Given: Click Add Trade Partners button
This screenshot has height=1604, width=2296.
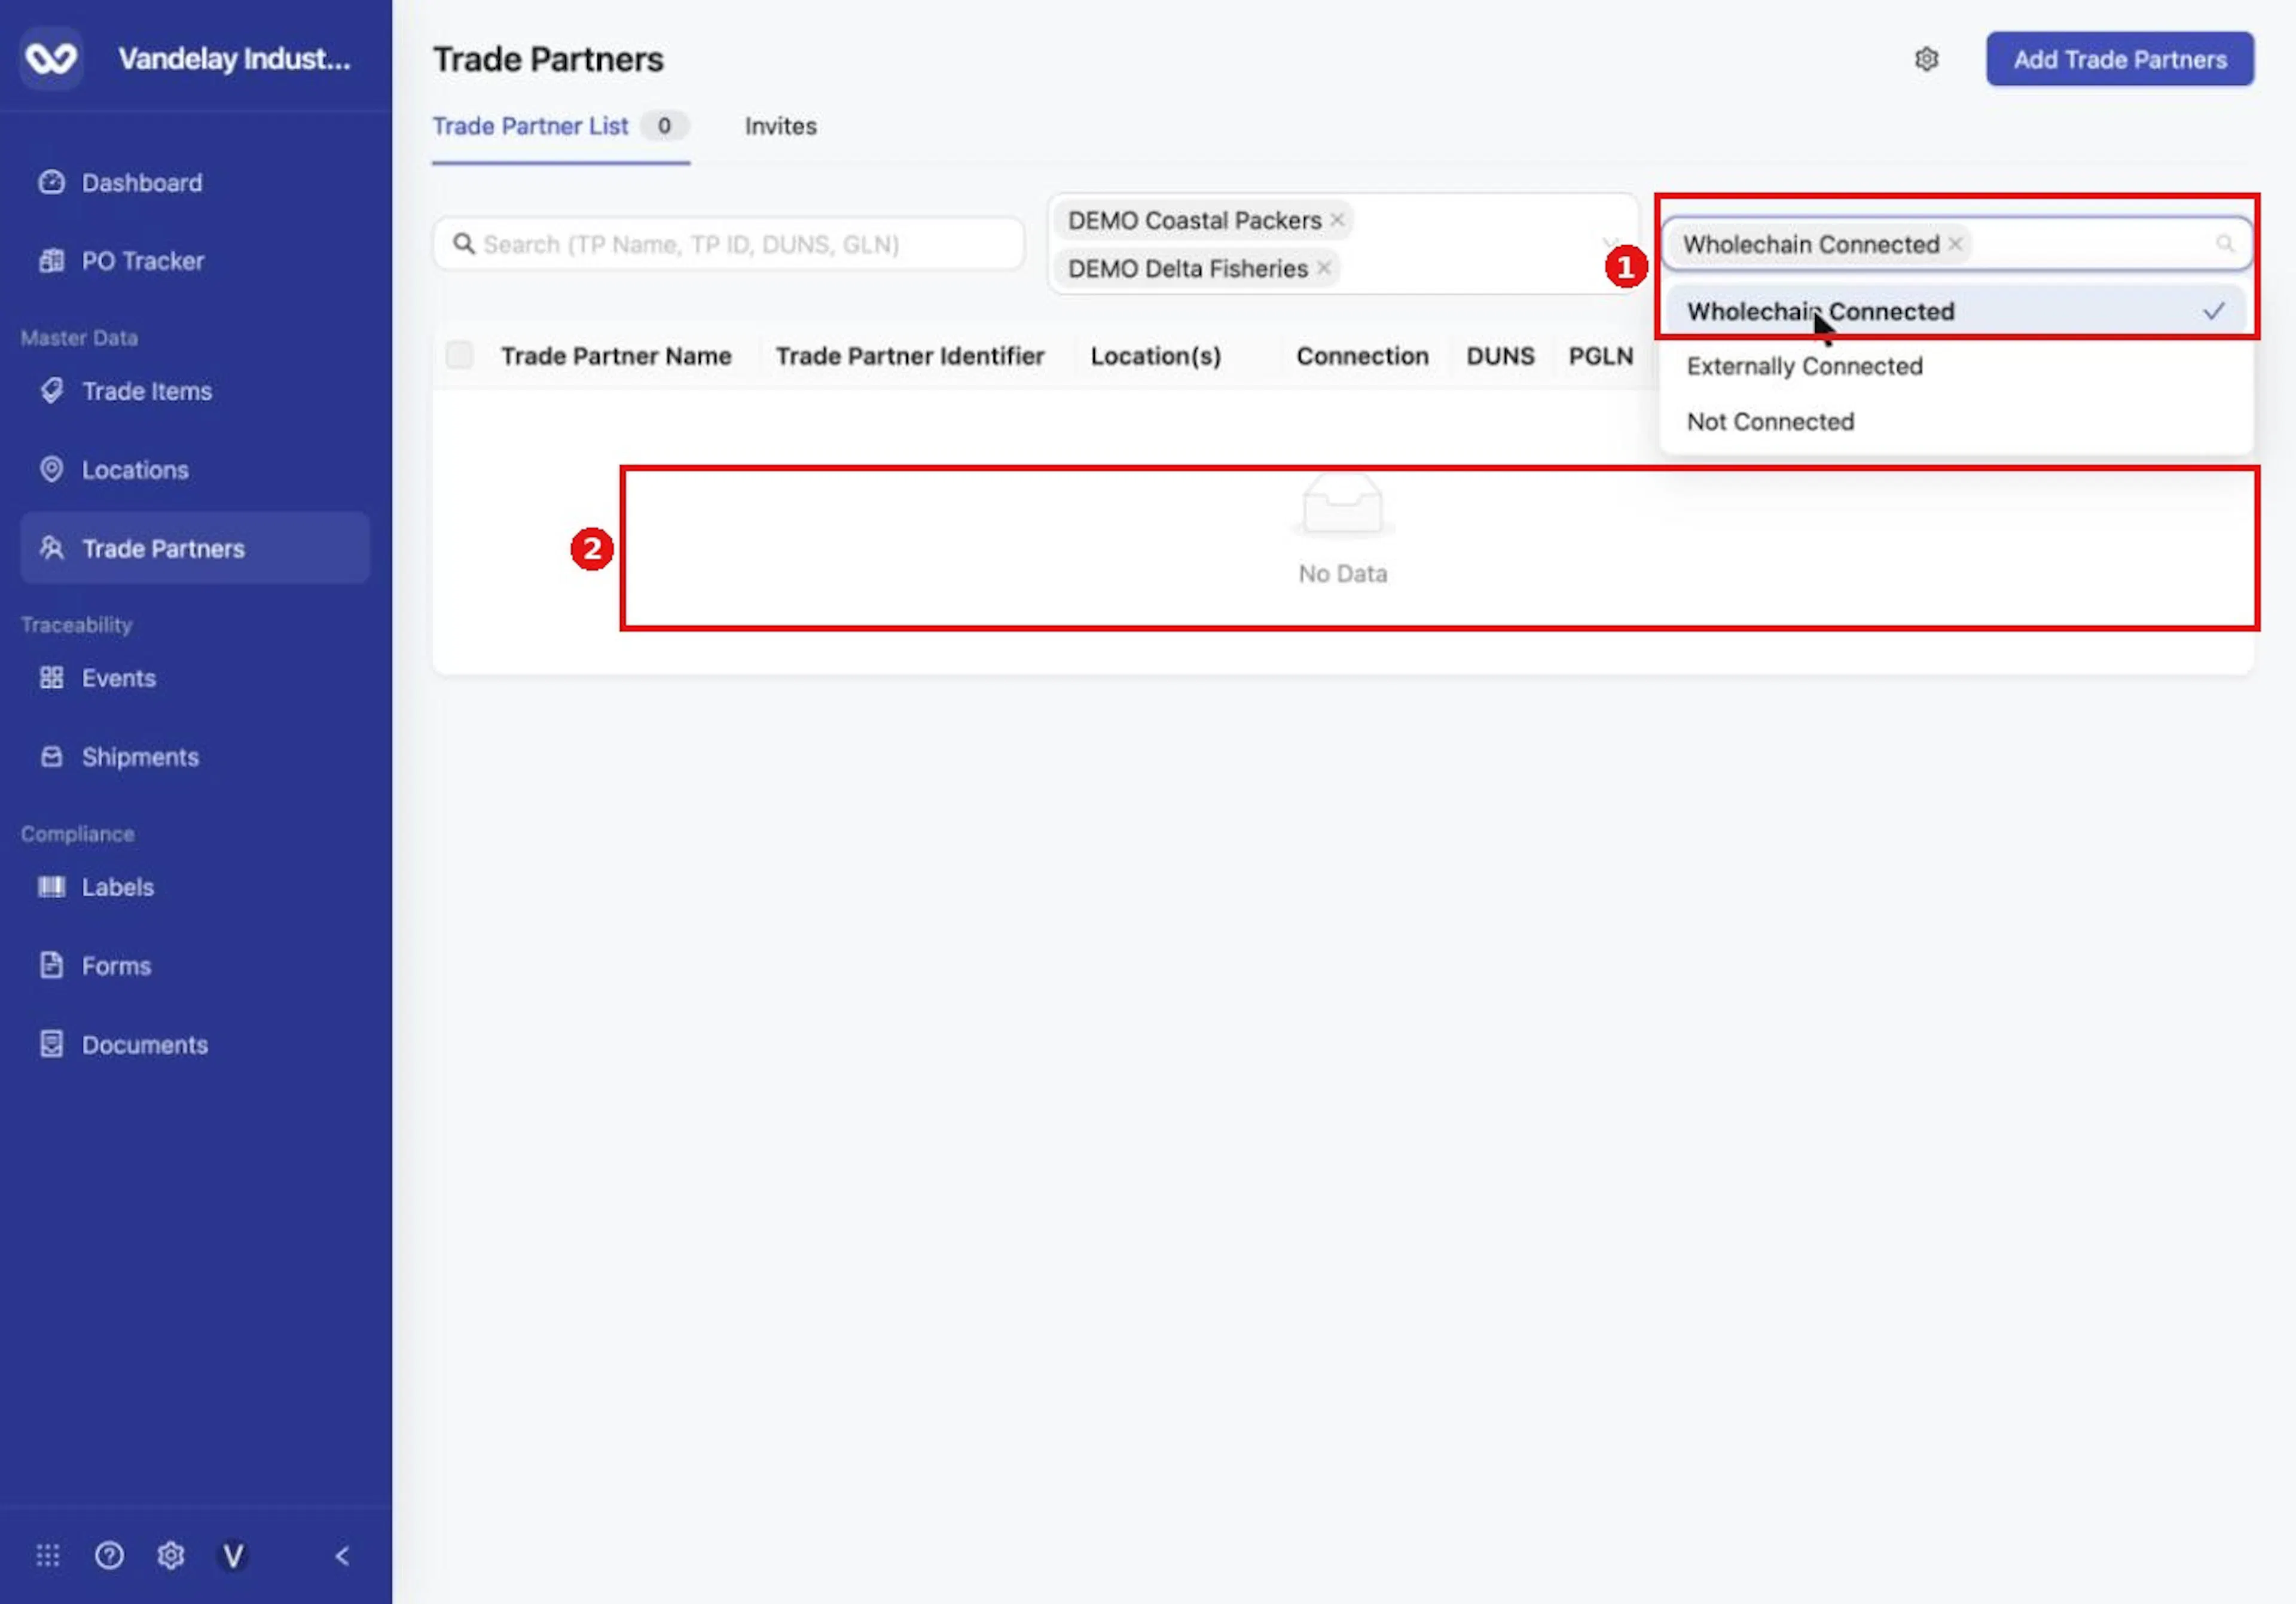Looking at the screenshot, I should tap(2120, 59).
